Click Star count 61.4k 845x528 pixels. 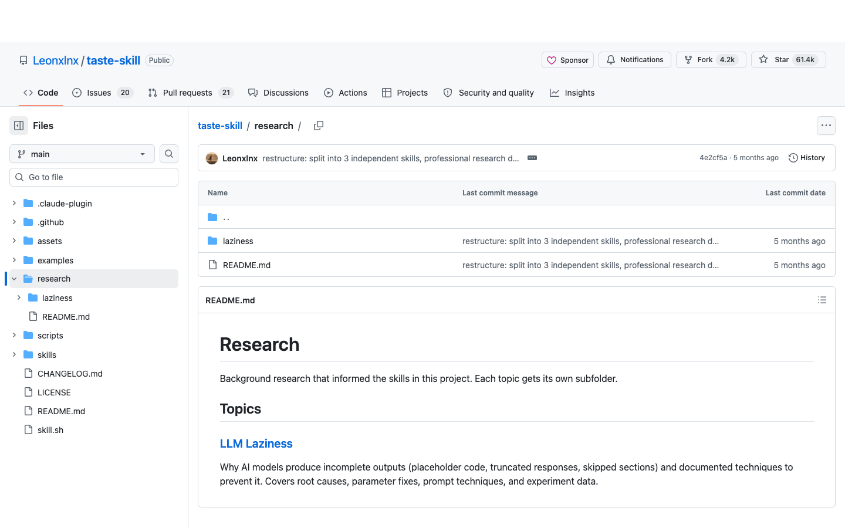805,60
